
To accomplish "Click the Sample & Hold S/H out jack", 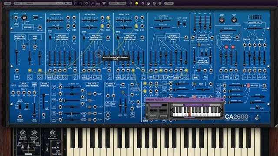I will [122, 84].
